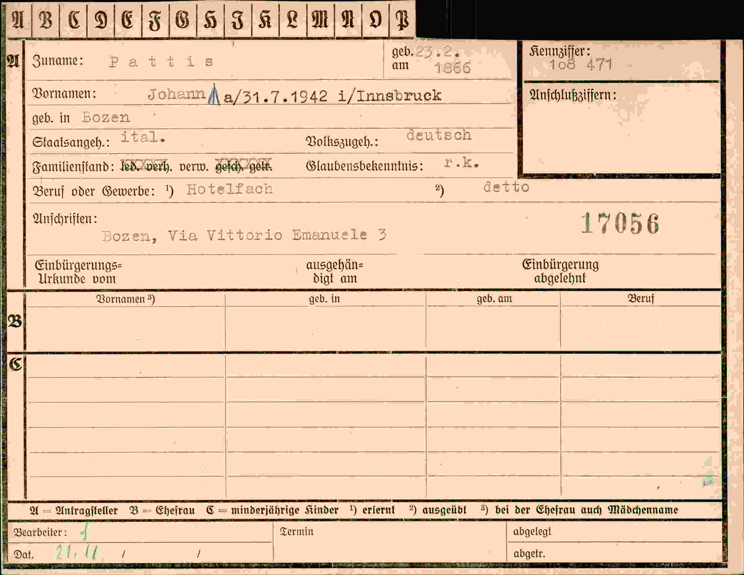Click the 'Staatsangeh.:' label
This screenshot has height=575, width=744.
coord(71,142)
